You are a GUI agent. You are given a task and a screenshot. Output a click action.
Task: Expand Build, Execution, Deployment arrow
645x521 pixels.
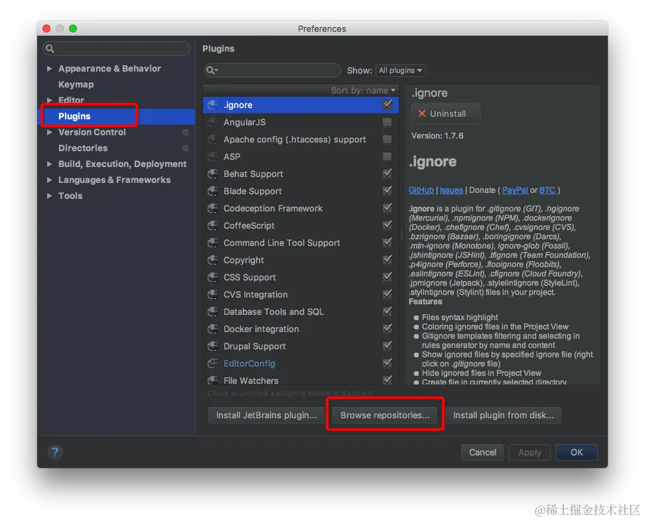[x=49, y=164]
